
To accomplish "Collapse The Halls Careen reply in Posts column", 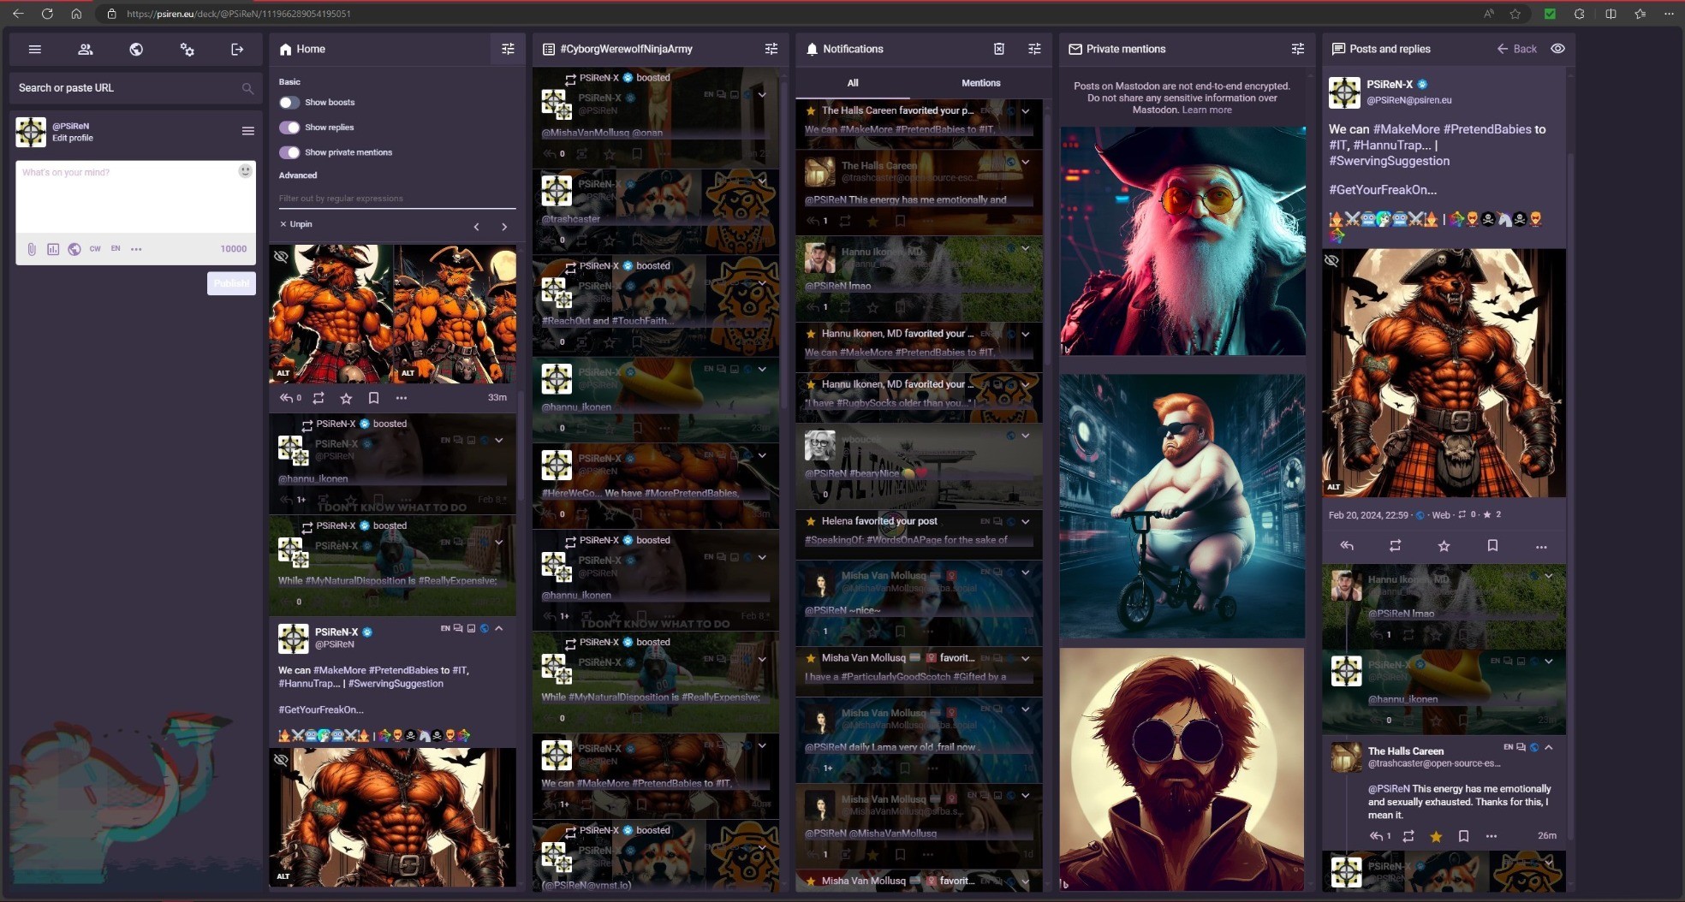I will 1548,748.
